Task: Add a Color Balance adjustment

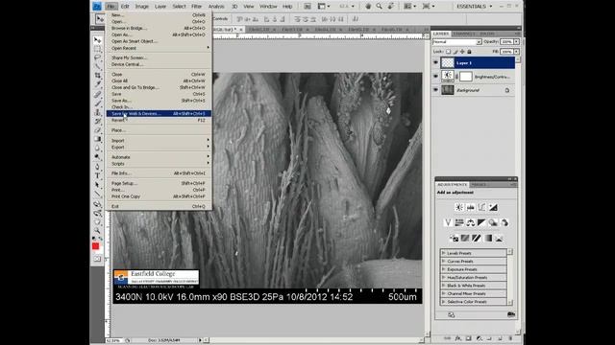Action: coord(471,222)
